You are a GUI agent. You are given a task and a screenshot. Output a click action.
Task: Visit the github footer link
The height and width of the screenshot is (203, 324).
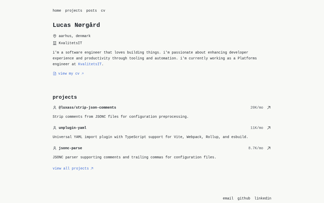244,198
